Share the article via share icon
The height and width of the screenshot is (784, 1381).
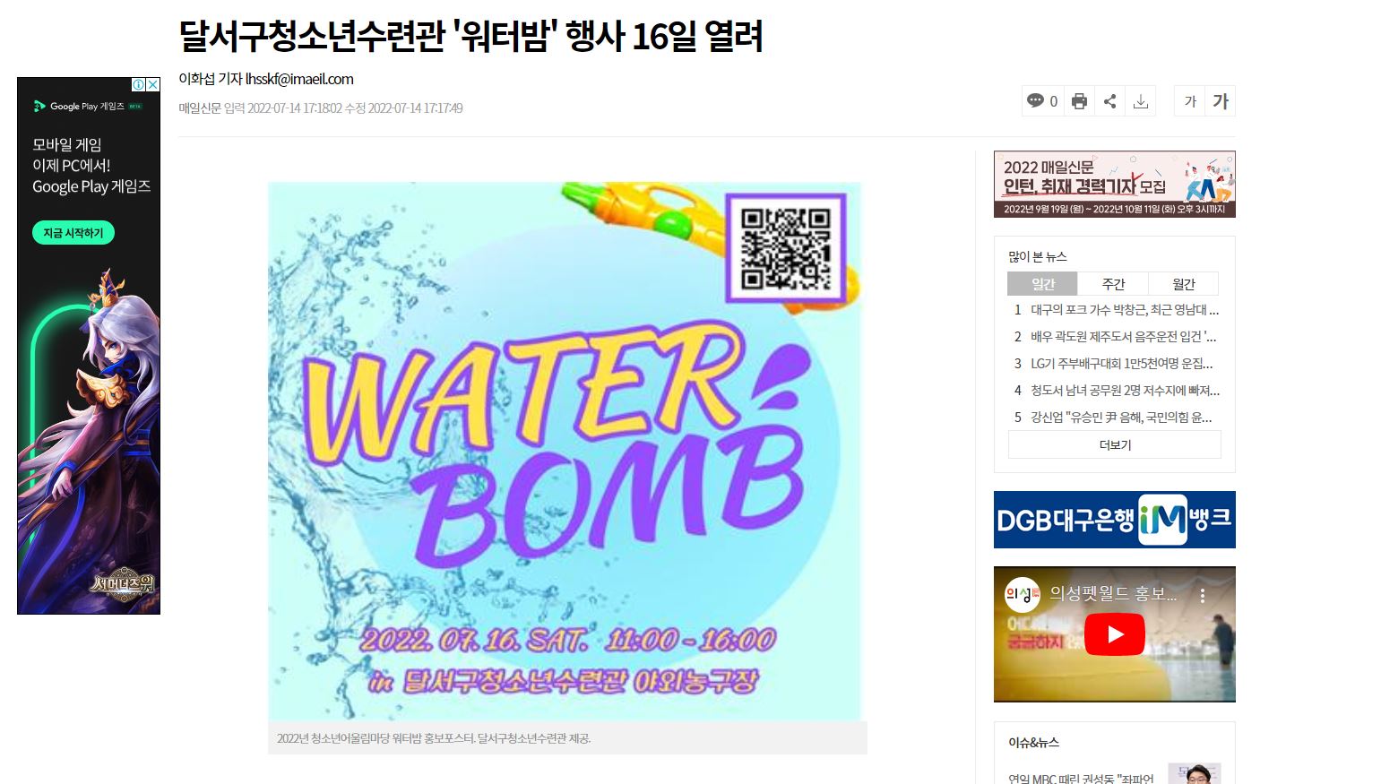click(1109, 101)
